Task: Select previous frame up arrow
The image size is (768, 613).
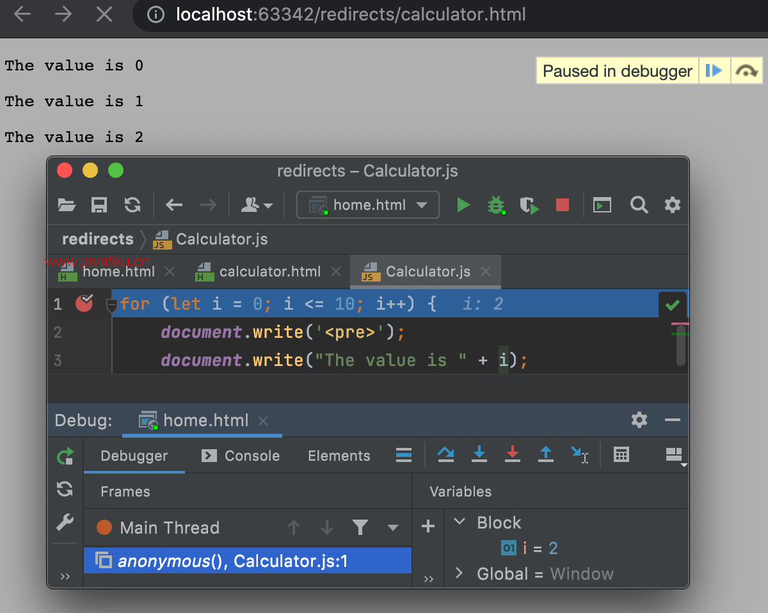Action: pyautogui.click(x=294, y=527)
